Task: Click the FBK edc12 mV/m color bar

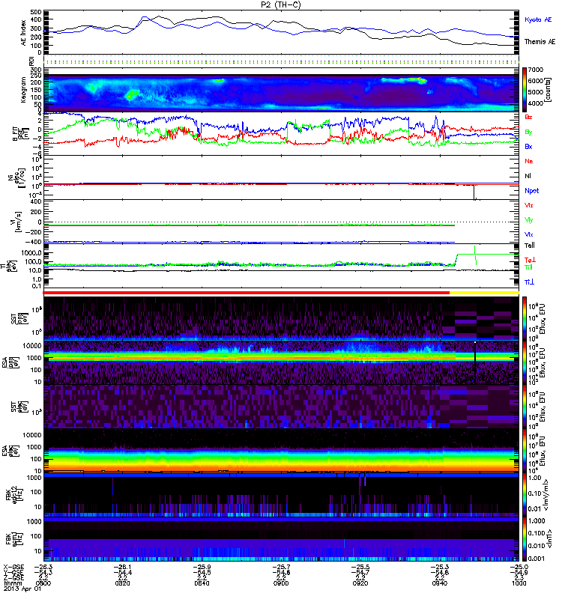Action: pyautogui.click(x=524, y=494)
